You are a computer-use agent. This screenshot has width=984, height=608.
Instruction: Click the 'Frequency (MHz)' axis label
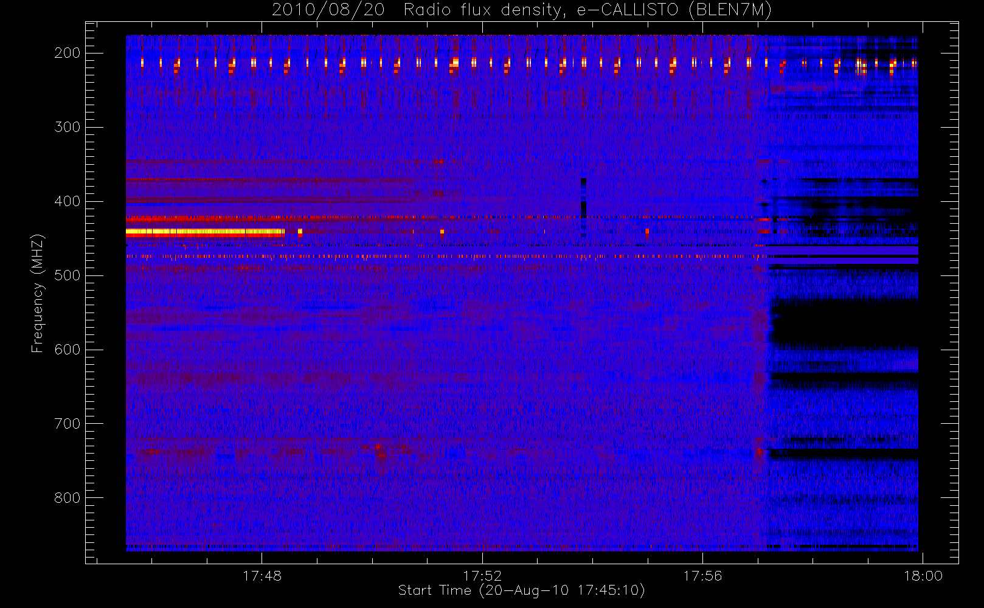pos(38,293)
